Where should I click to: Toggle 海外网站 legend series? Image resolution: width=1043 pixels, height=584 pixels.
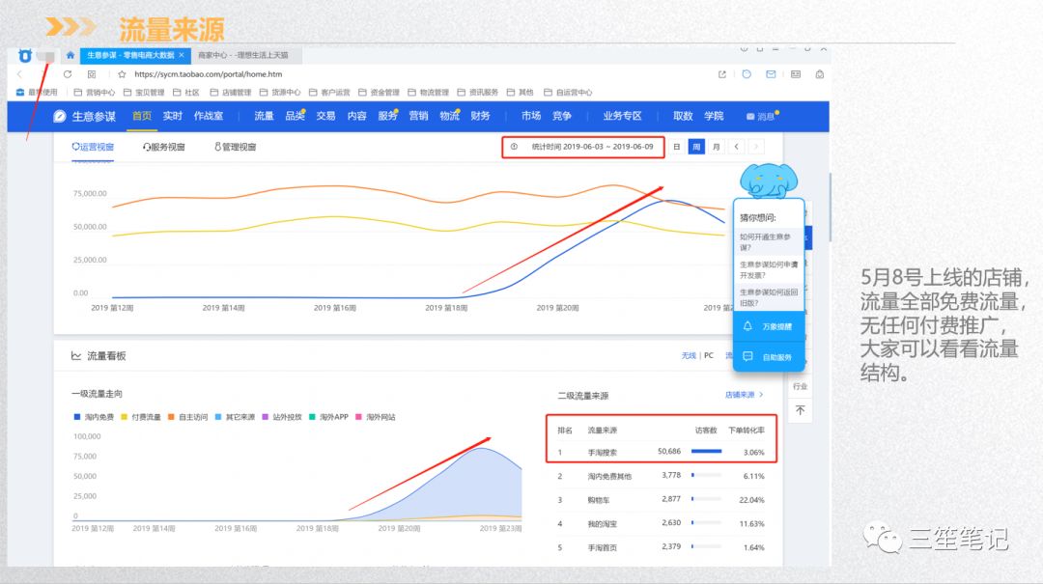376,417
